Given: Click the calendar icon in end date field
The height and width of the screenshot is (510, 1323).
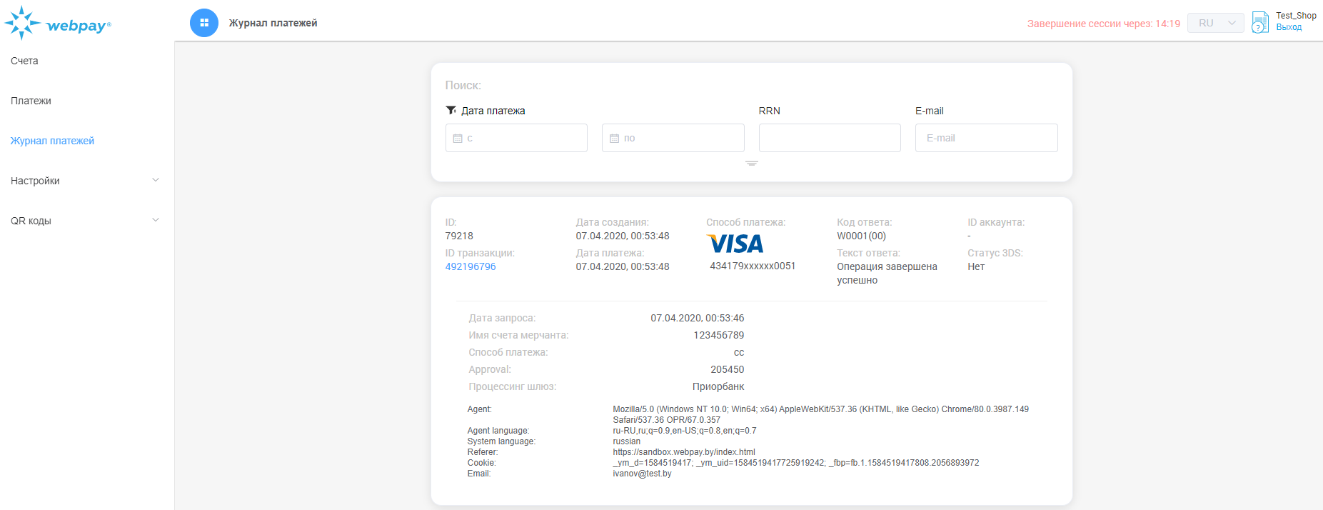Looking at the screenshot, I should pos(614,139).
